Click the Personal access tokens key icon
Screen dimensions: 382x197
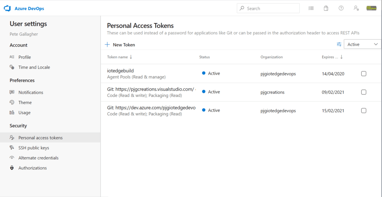12,138
